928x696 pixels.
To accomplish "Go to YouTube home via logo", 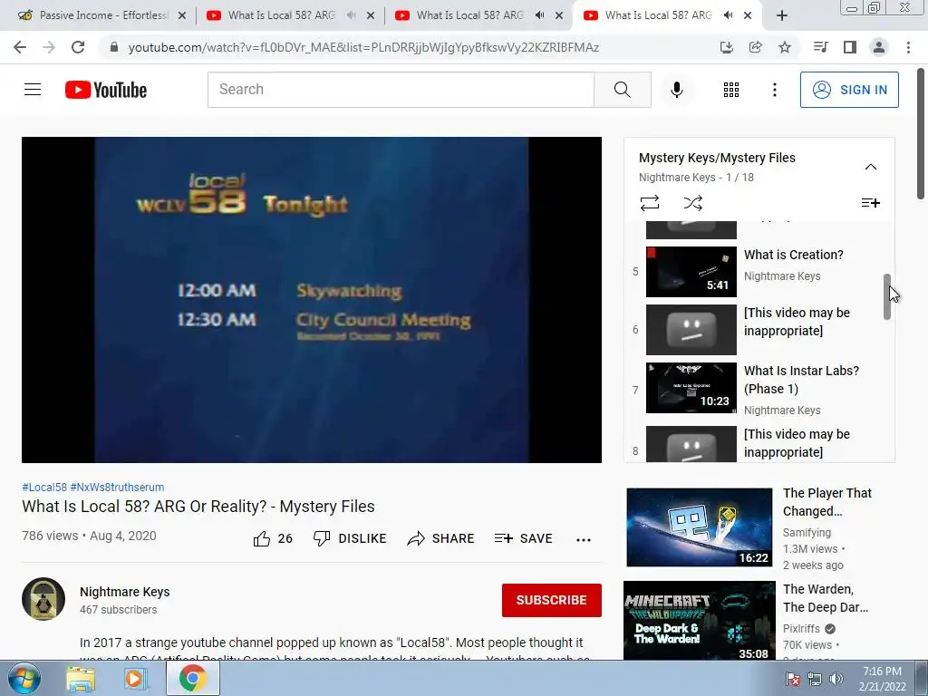I will tap(106, 90).
